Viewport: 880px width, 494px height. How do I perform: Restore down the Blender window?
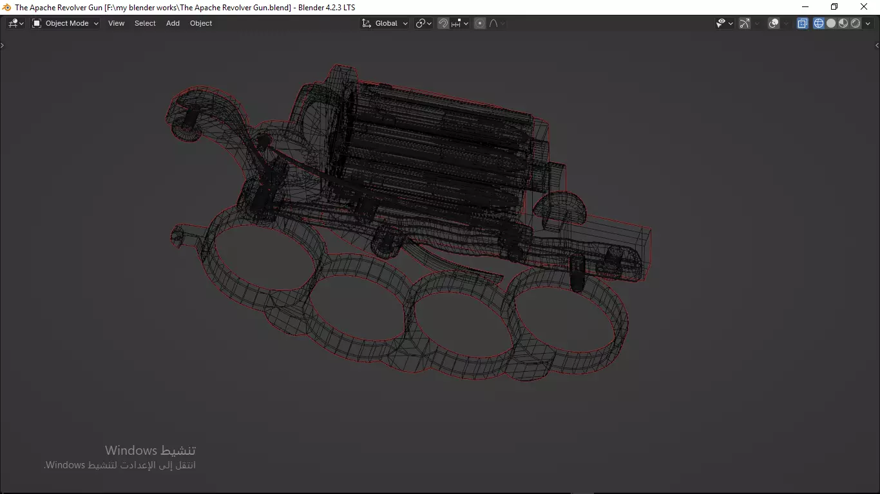pos(834,7)
